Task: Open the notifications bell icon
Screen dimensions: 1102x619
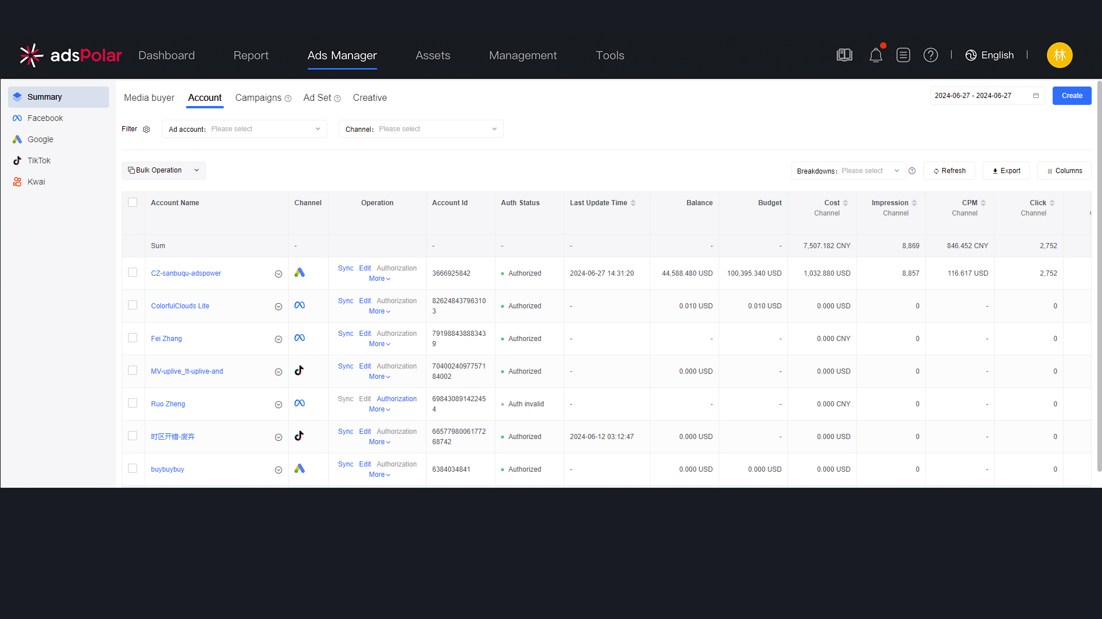Action: coord(875,56)
